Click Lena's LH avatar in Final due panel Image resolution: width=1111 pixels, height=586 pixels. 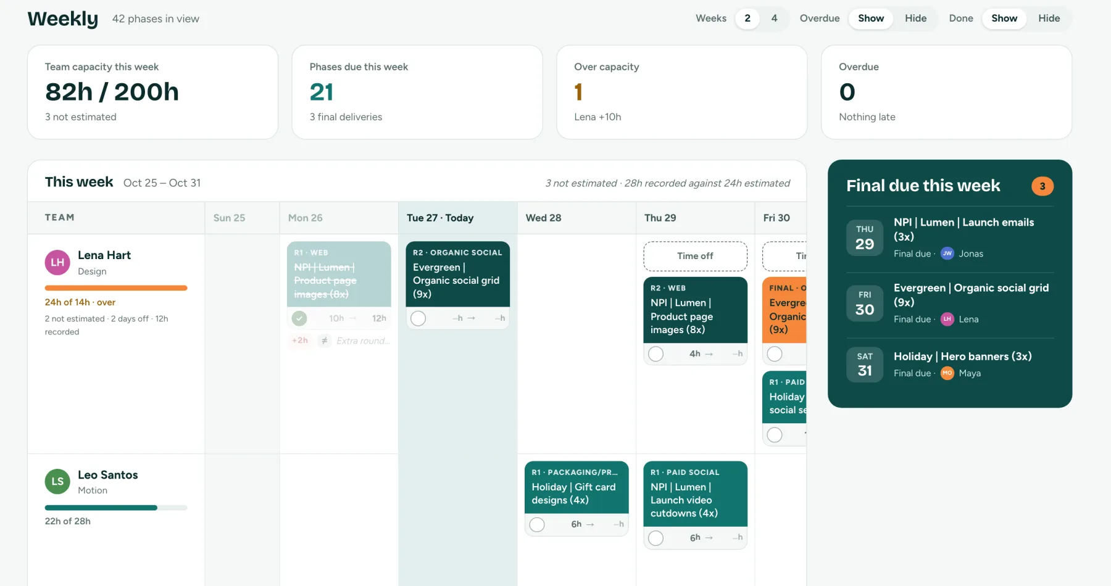tap(947, 319)
